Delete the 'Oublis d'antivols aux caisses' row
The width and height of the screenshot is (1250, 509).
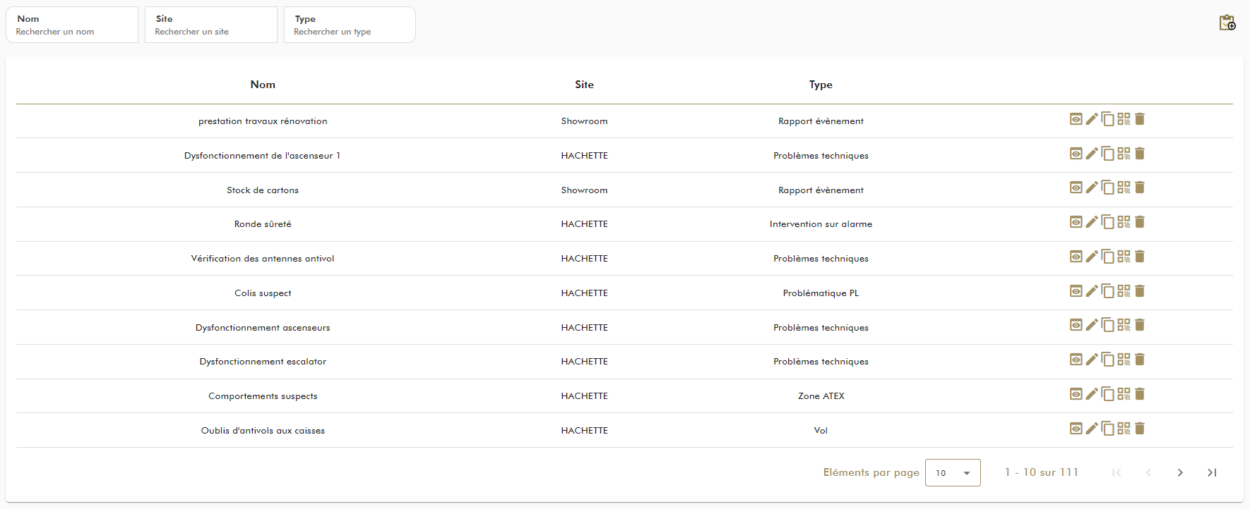click(x=1140, y=429)
